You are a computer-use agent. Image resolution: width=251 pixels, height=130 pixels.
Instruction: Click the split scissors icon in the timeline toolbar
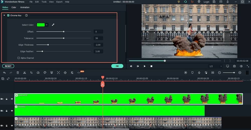pyautogui.click(x=25, y=73)
